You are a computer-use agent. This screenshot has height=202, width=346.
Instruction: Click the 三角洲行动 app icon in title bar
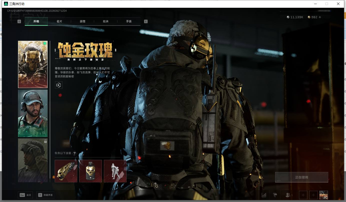click(6, 4)
